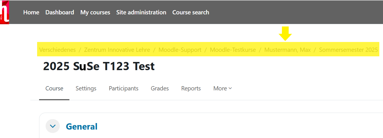This screenshot has height=138, width=383.
Task: Go to Moodle-Support category breadcrumb
Action: pos(180,50)
